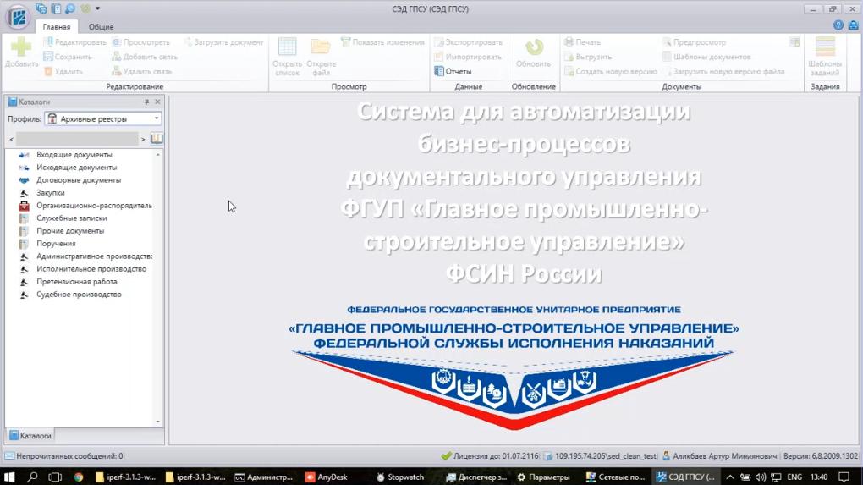The image size is (863, 485).
Task: Click Удалить связь in the ribbon
Action: 142,72
